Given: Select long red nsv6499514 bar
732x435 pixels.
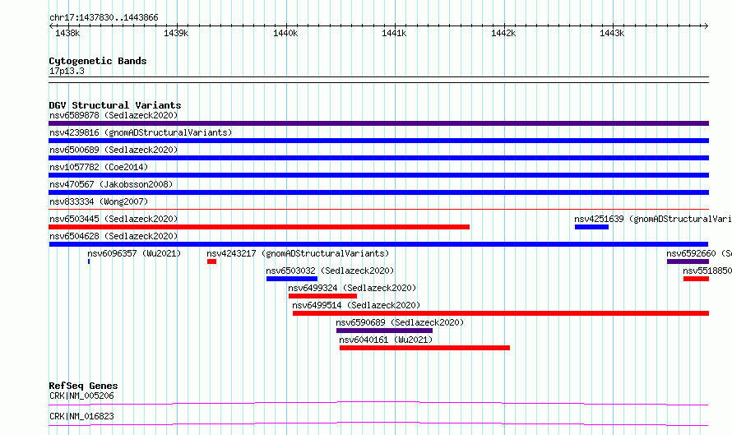Looking at the screenshot, I should 501,313.
